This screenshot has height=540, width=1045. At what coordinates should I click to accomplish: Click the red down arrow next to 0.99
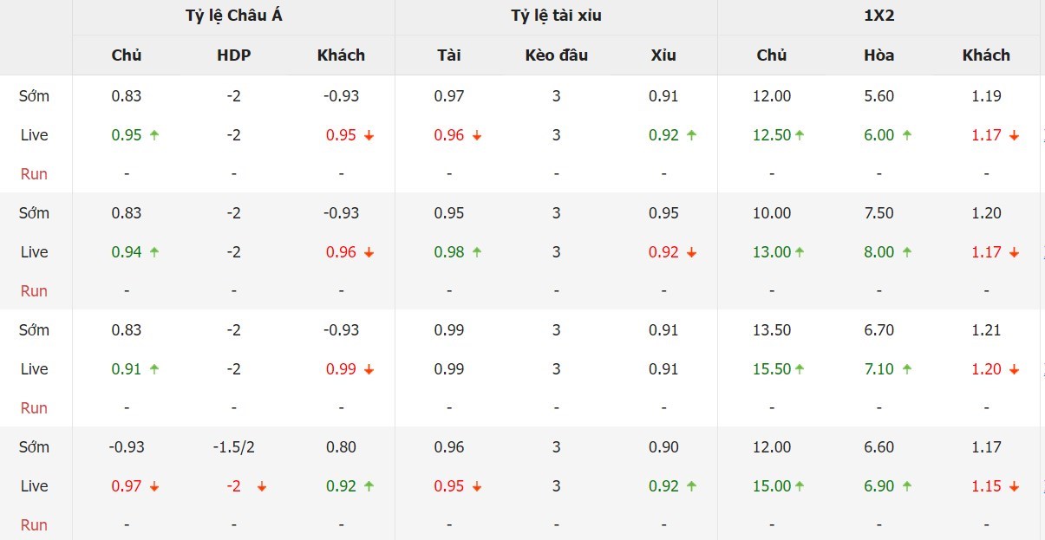point(369,369)
